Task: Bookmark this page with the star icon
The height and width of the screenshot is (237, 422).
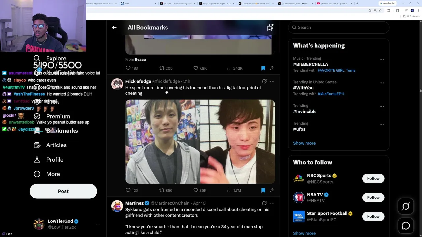Action: tap(380, 11)
